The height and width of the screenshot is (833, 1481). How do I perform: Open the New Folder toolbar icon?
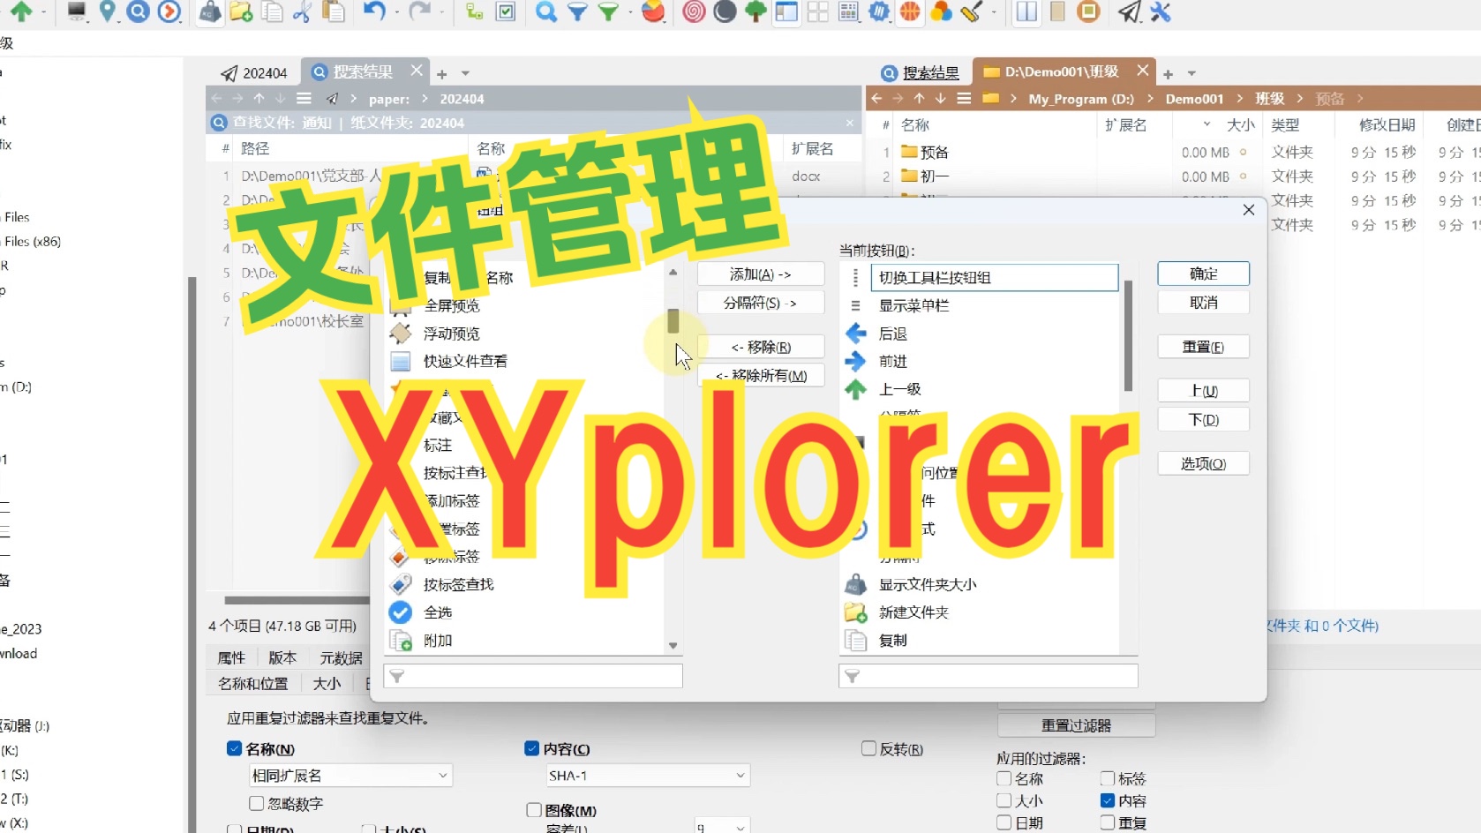pyautogui.click(x=241, y=12)
